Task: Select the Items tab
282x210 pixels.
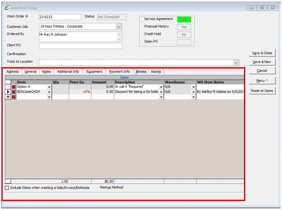Action: (x=141, y=72)
